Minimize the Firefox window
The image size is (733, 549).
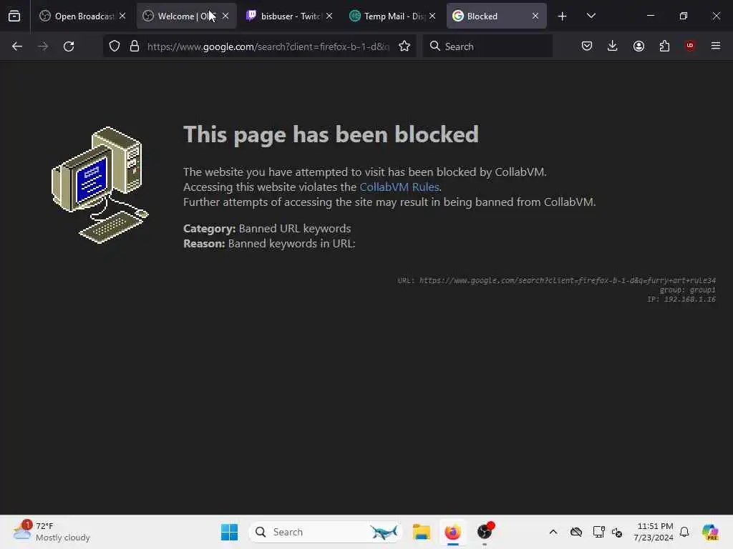pyautogui.click(x=650, y=16)
